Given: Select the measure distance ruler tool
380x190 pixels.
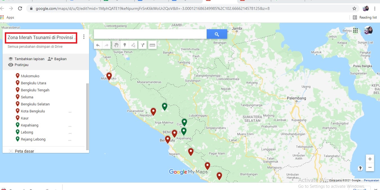Looking at the screenshot, I should pyautogui.click(x=152, y=45).
